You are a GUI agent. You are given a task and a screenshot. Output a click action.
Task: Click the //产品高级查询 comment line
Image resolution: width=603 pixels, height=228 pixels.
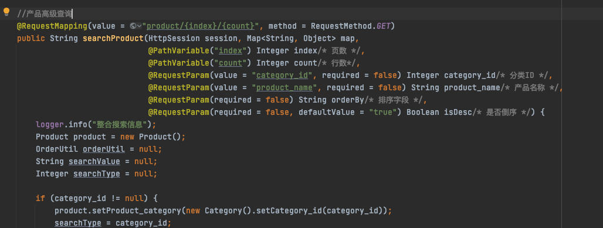(45, 14)
